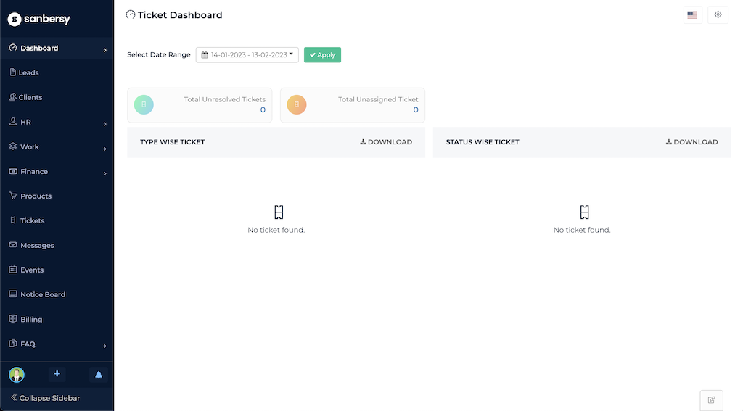Collapse the sidebar

45,398
